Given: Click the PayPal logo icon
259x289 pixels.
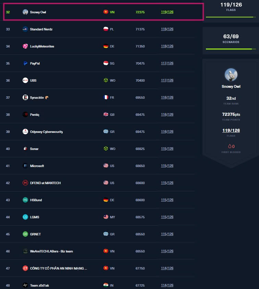Looking at the screenshot, I should 25,64.
